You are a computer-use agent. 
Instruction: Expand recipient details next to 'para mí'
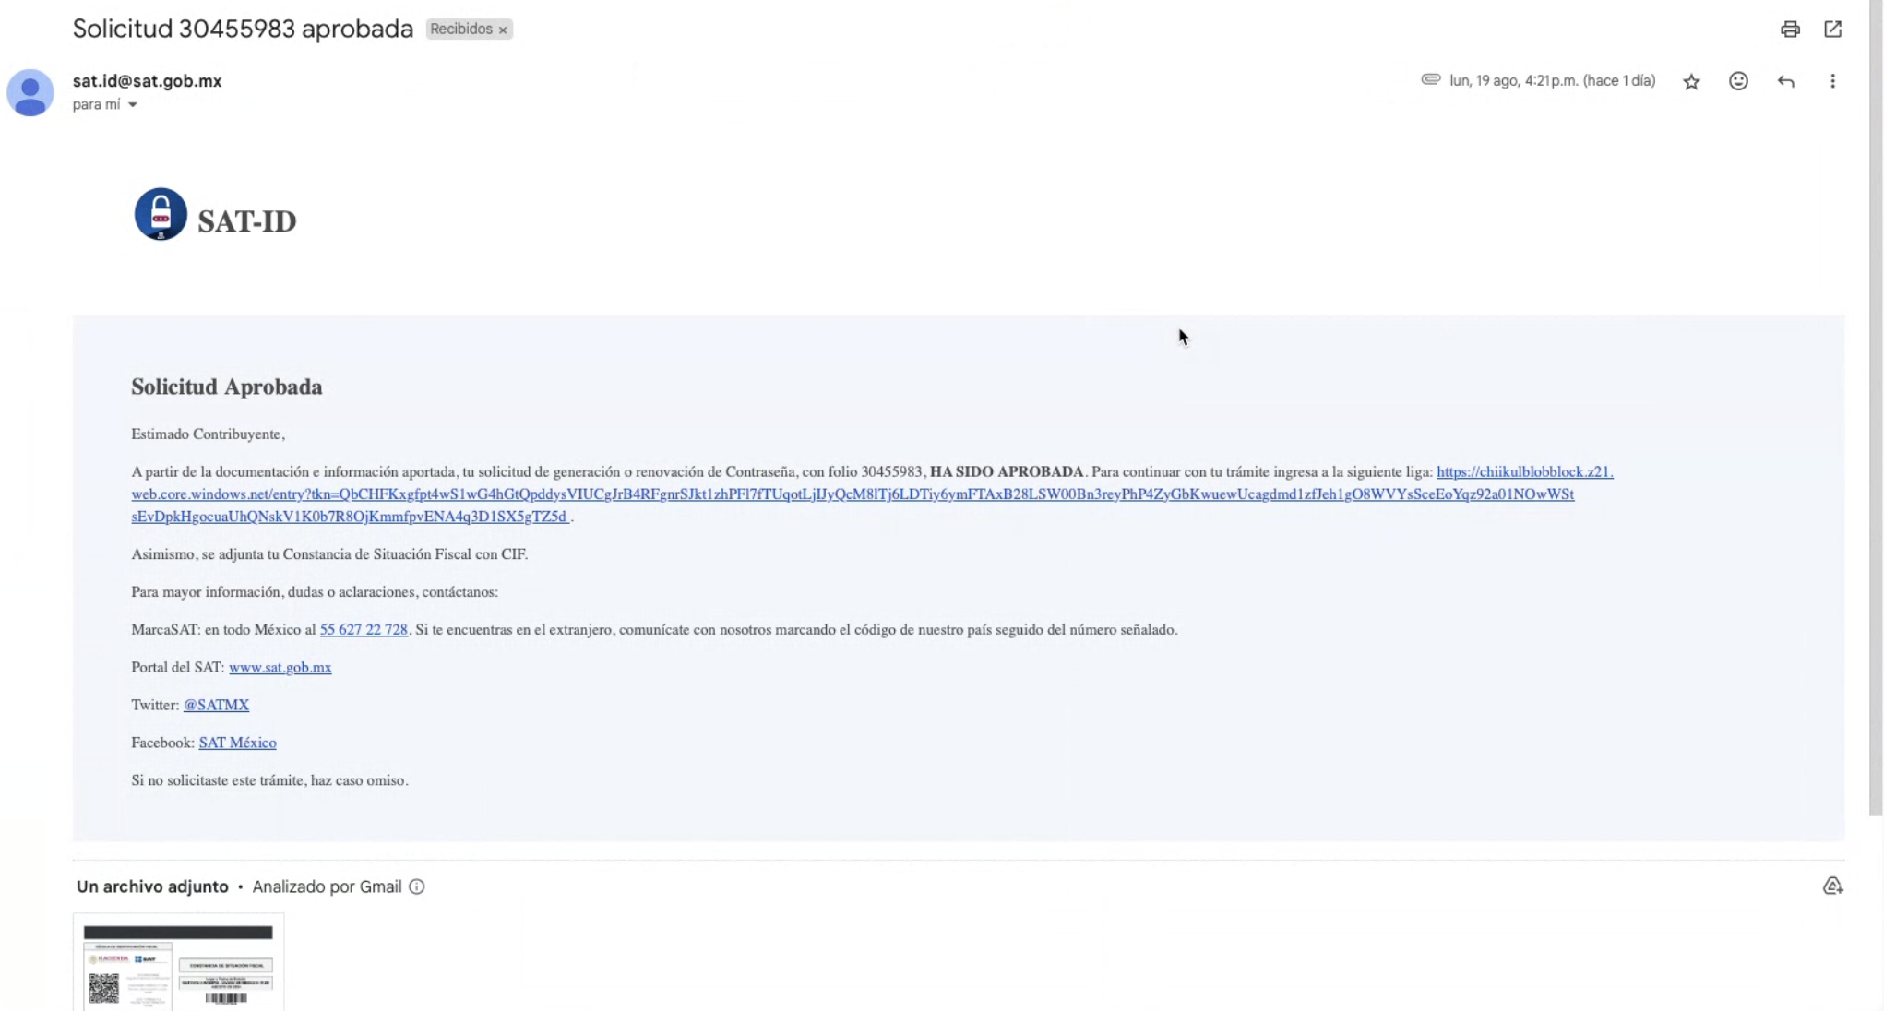(133, 105)
